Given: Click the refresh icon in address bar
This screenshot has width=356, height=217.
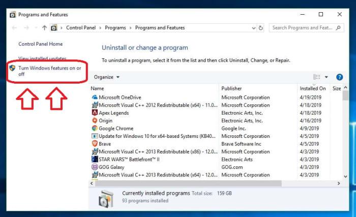Looking at the screenshot, I should tap(260, 28).
